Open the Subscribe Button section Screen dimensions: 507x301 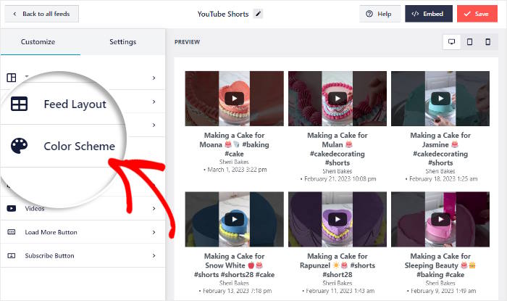(83, 256)
